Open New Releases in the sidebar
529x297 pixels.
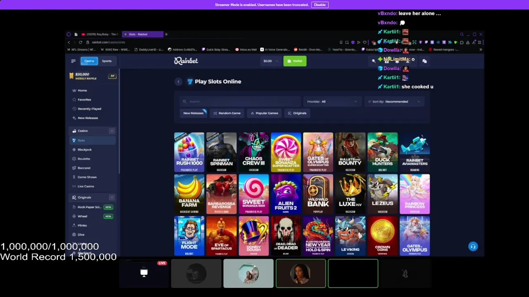88,118
